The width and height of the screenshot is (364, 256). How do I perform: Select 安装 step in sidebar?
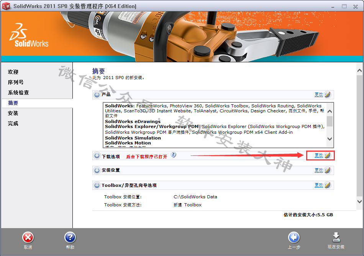click(13, 113)
